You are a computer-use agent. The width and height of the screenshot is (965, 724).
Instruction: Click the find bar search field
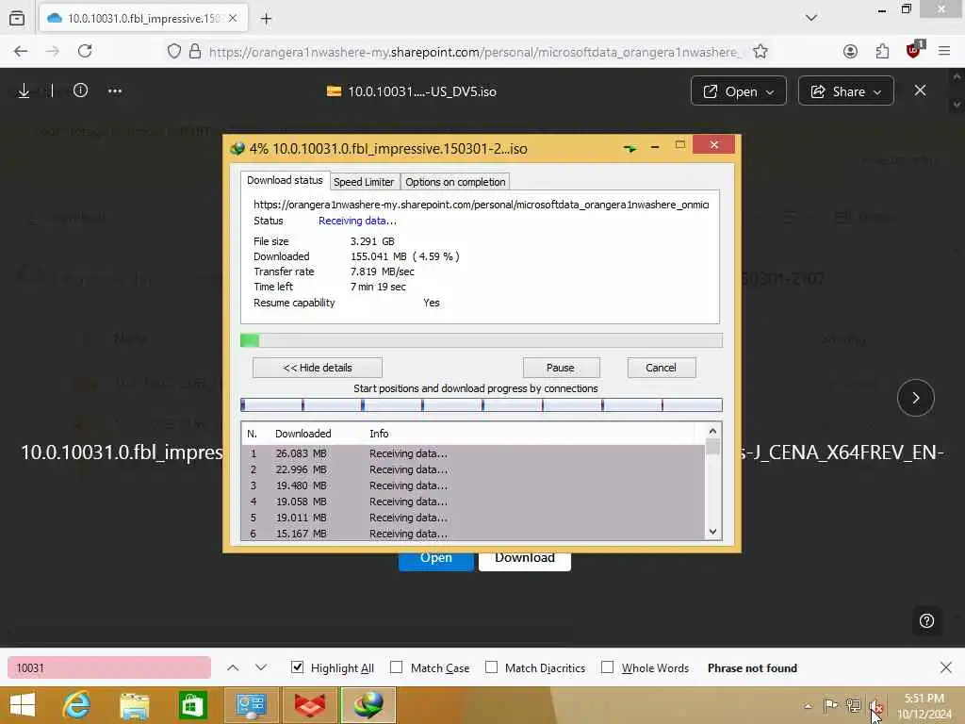(x=109, y=668)
